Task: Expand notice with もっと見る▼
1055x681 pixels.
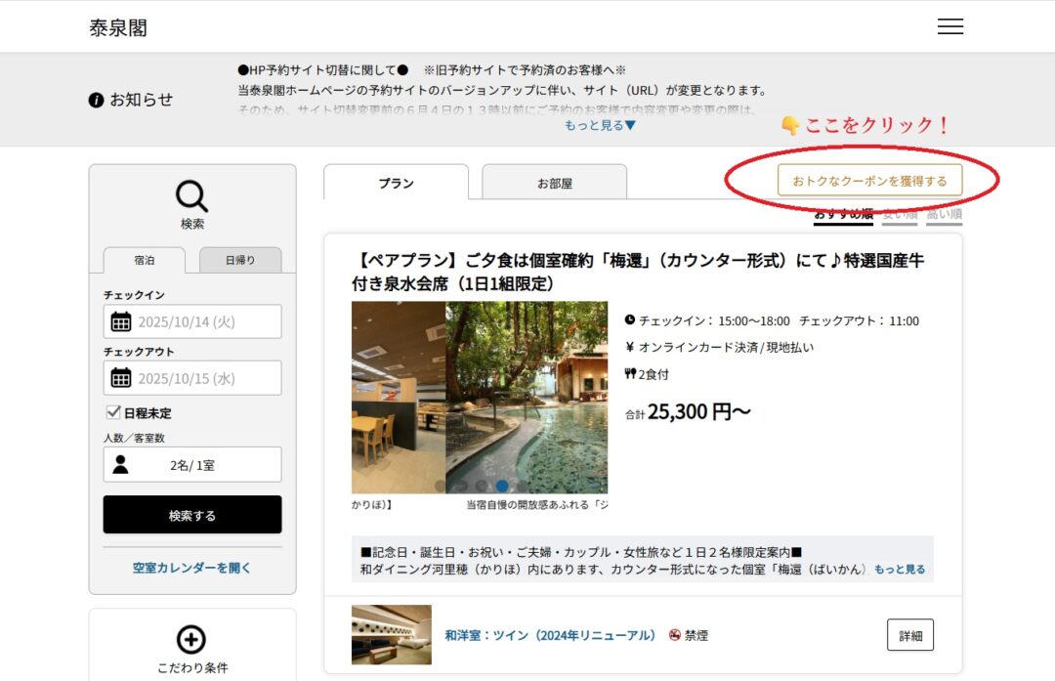Action: click(x=600, y=125)
